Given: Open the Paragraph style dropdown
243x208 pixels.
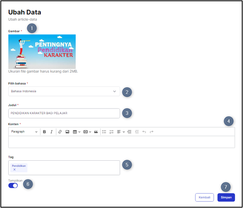Looking at the screenshot, I should pyautogui.click(x=24, y=132).
